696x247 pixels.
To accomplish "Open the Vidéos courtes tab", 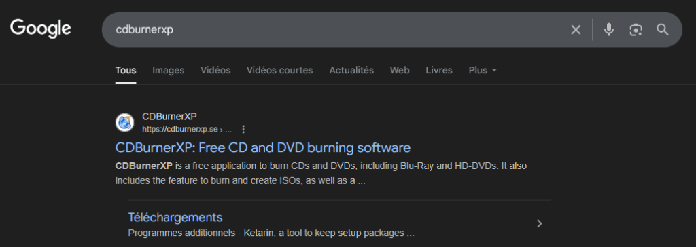I will [279, 70].
